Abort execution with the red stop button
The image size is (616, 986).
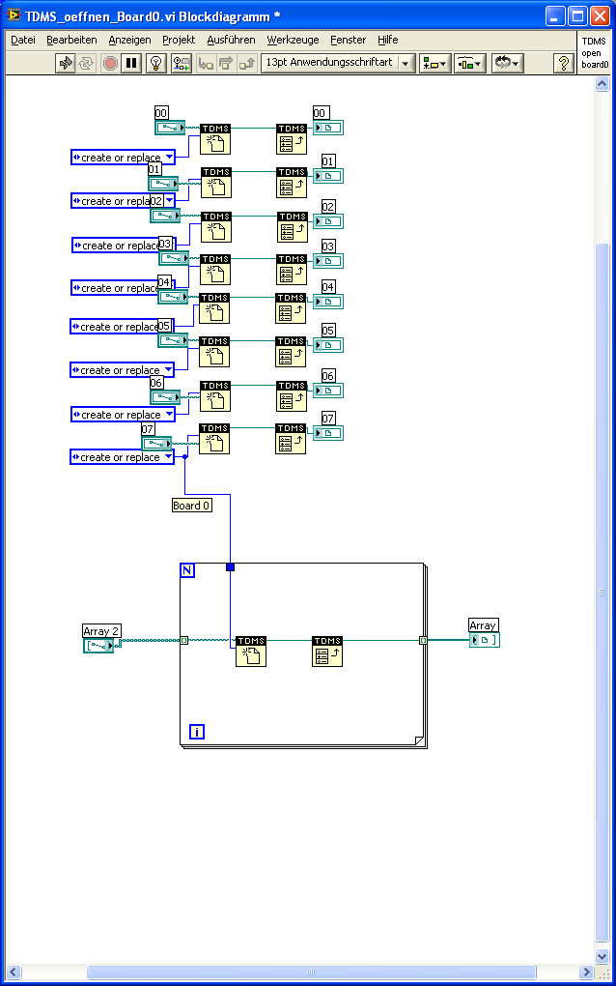pos(110,63)
